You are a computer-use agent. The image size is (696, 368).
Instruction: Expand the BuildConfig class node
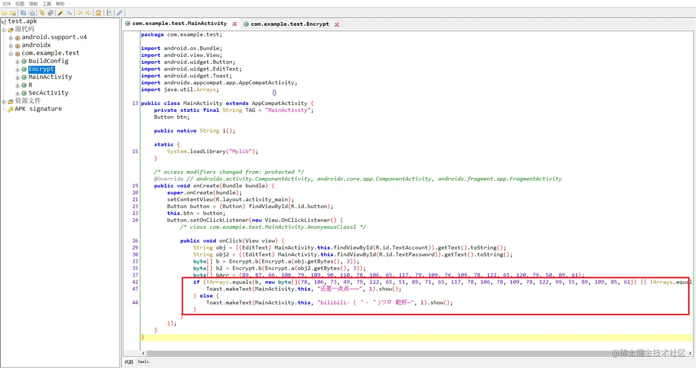[x=17, y=61]
